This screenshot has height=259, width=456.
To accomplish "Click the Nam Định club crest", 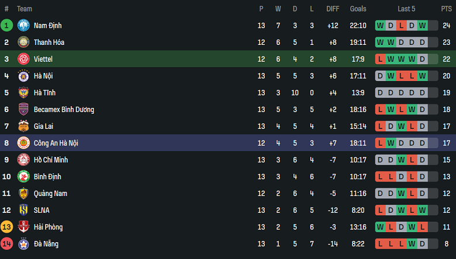I will click(23, 26).
